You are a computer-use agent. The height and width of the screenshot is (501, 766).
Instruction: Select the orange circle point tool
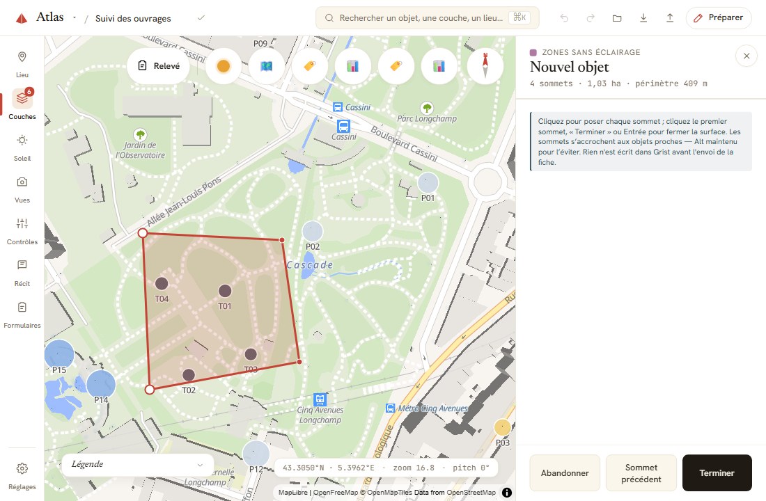[224, 66]
